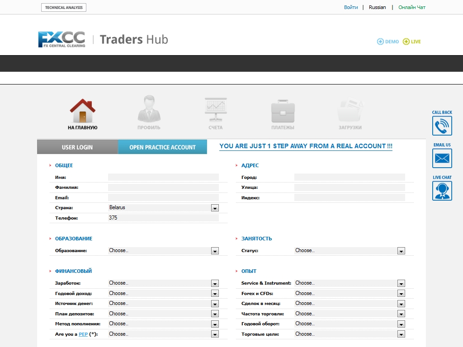Click the FXCC Traders Hub logo
The width and height of the screenshot is (463, 347).
[x=103, y=39]
